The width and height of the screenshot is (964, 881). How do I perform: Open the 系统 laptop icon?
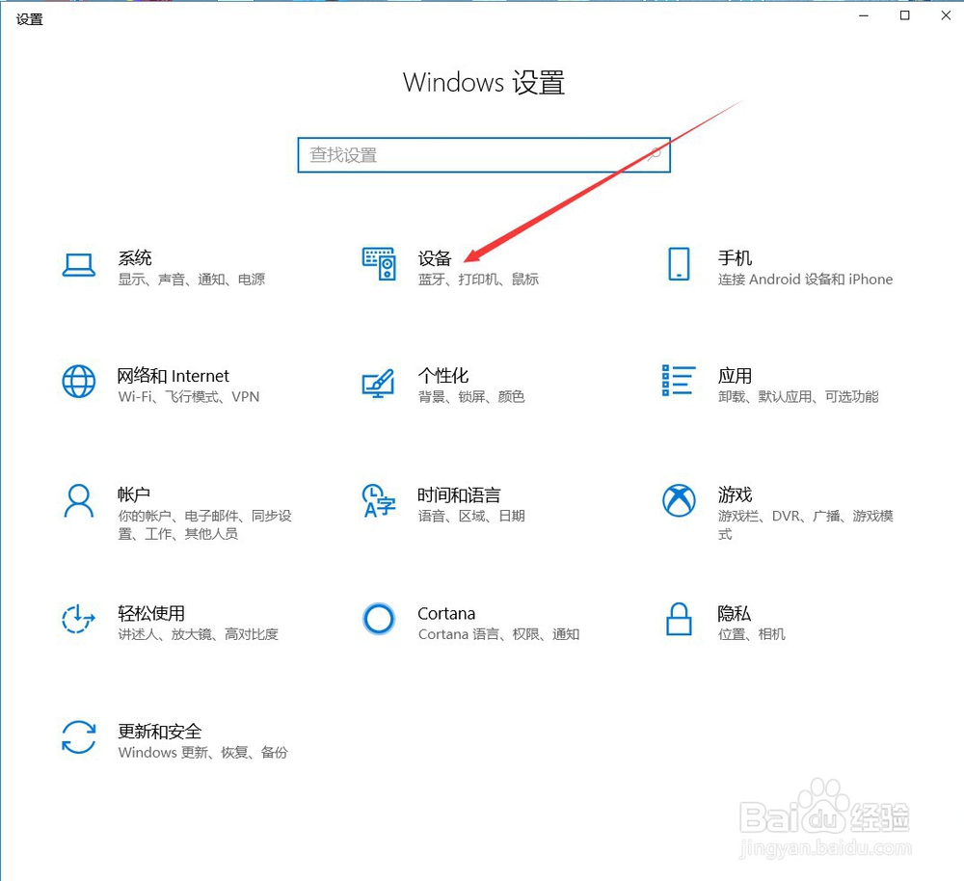click(79, 265)
